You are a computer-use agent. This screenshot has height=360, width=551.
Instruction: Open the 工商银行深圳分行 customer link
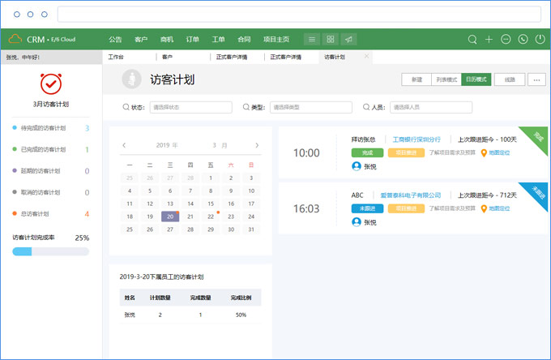(x=416, y=139)
